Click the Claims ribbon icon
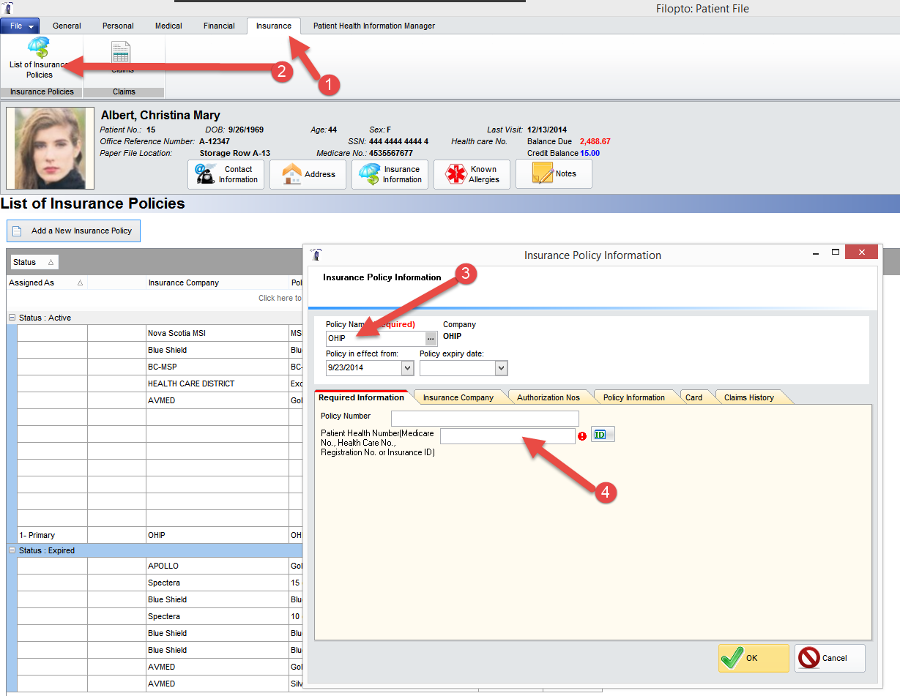The image size is (900, 696). coord(122,57)
